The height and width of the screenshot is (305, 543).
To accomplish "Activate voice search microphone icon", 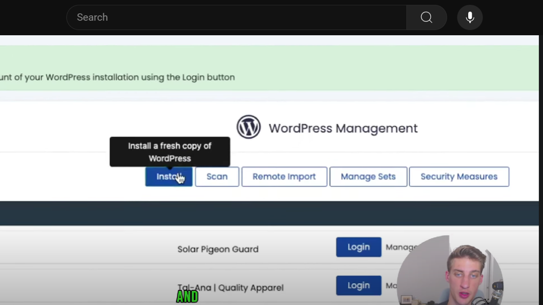I will pos(470,17).
